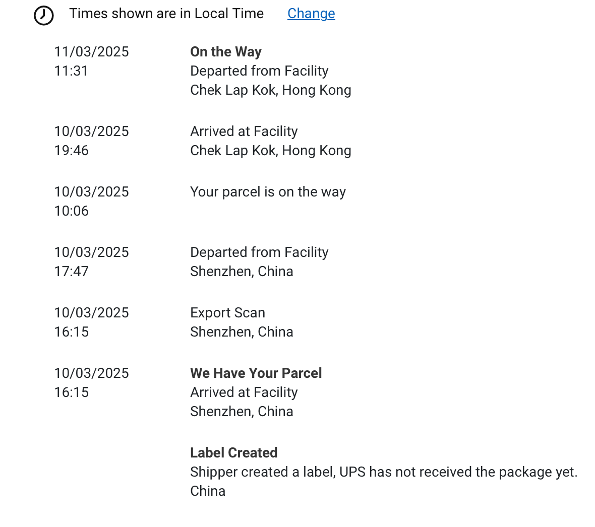595x527 pixels.
Task: Click the 11/03/2025 date entry
Action: click(x=91, y=52)
